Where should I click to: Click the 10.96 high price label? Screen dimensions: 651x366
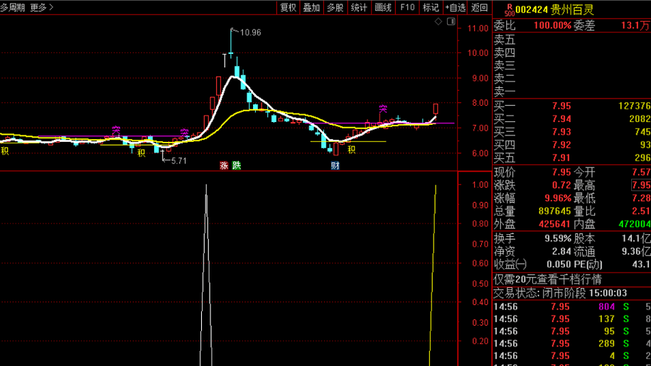tap(250, 33)
